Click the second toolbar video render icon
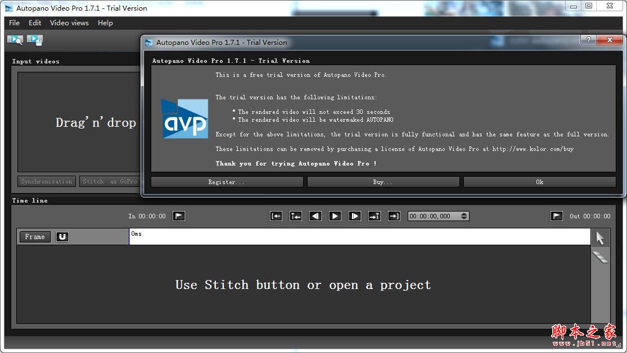The height and width of the screenshot is (353, 627). point(35,39)
